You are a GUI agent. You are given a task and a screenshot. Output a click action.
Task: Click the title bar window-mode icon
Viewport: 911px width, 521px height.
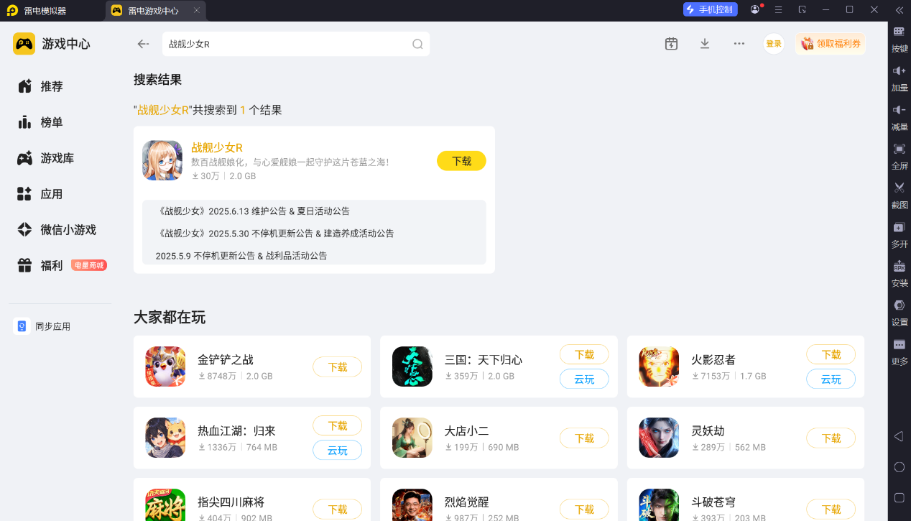pyautogui.click(x=802, y=9)
